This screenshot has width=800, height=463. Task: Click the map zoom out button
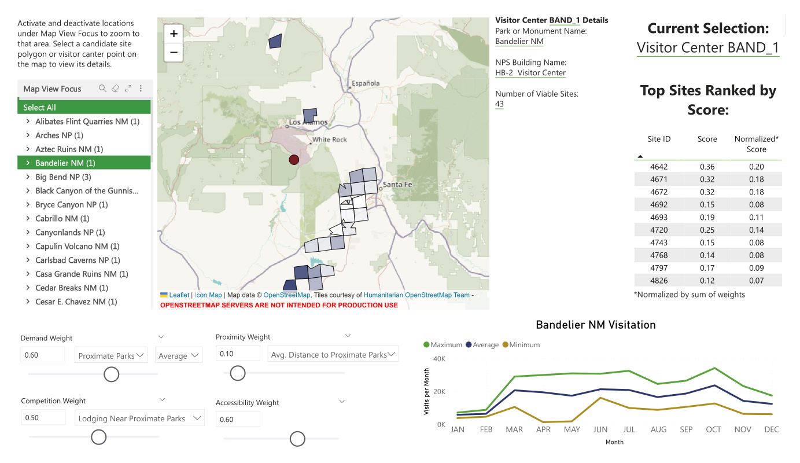point(174,53)
